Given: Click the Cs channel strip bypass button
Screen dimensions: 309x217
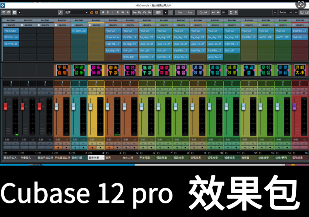Looking at the screenshot, I should tap(145, 12).
